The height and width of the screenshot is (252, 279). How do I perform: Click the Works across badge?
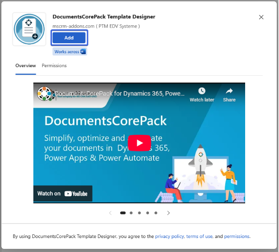[x=70, y=51]
